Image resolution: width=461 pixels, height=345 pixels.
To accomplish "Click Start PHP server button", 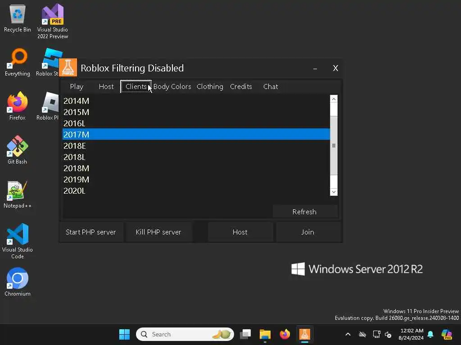I will pos(91,232).
